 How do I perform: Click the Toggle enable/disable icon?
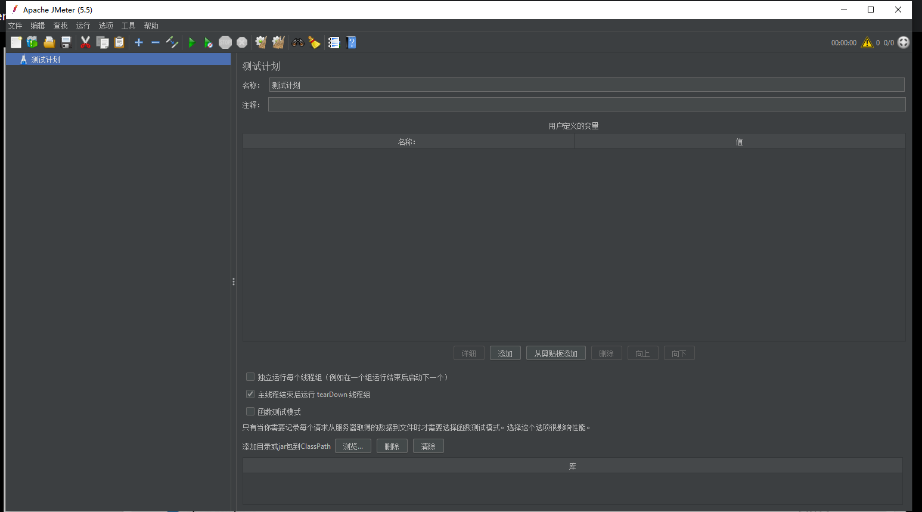tap(172, 42)
